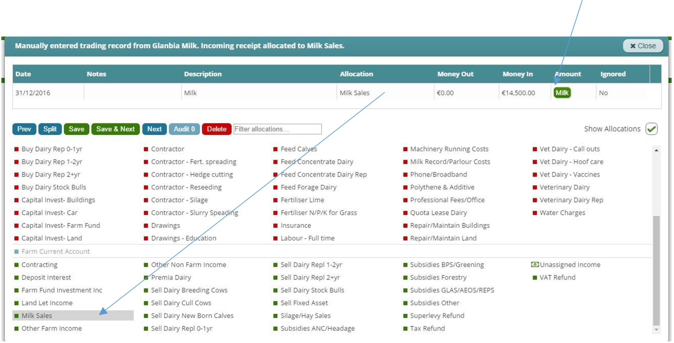
Task: Click the Split button
Action: click(x=50, y=129)
